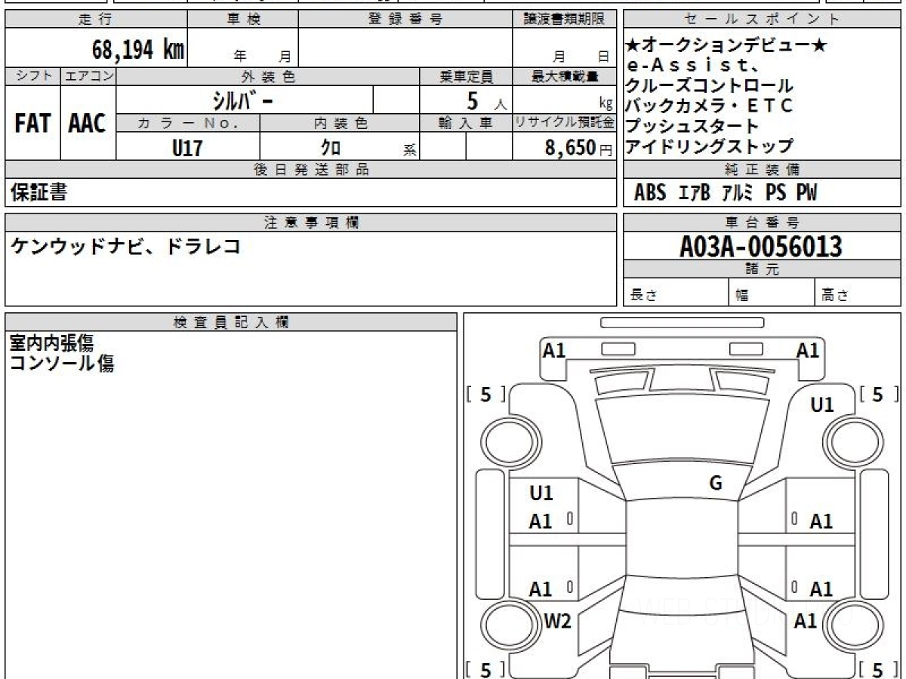Click the 高さ dimension label

[835, 296]
